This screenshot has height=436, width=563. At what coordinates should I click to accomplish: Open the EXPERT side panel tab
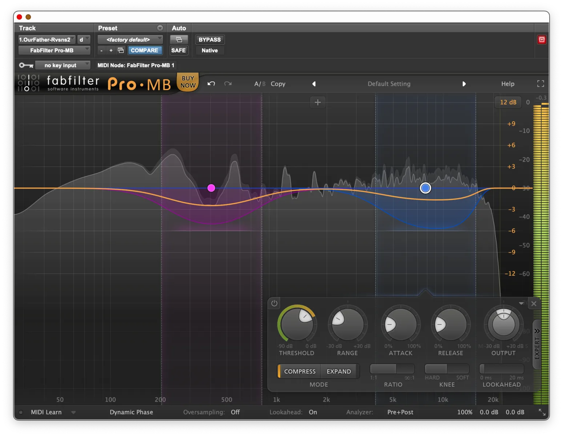537,343
